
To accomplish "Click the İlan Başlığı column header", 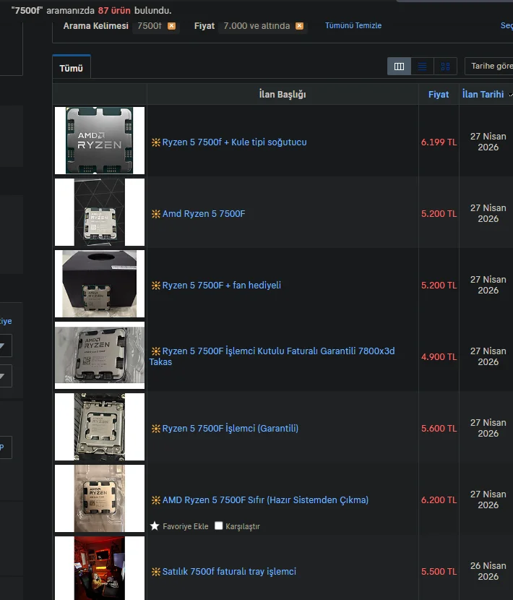I will coord(283,94).
